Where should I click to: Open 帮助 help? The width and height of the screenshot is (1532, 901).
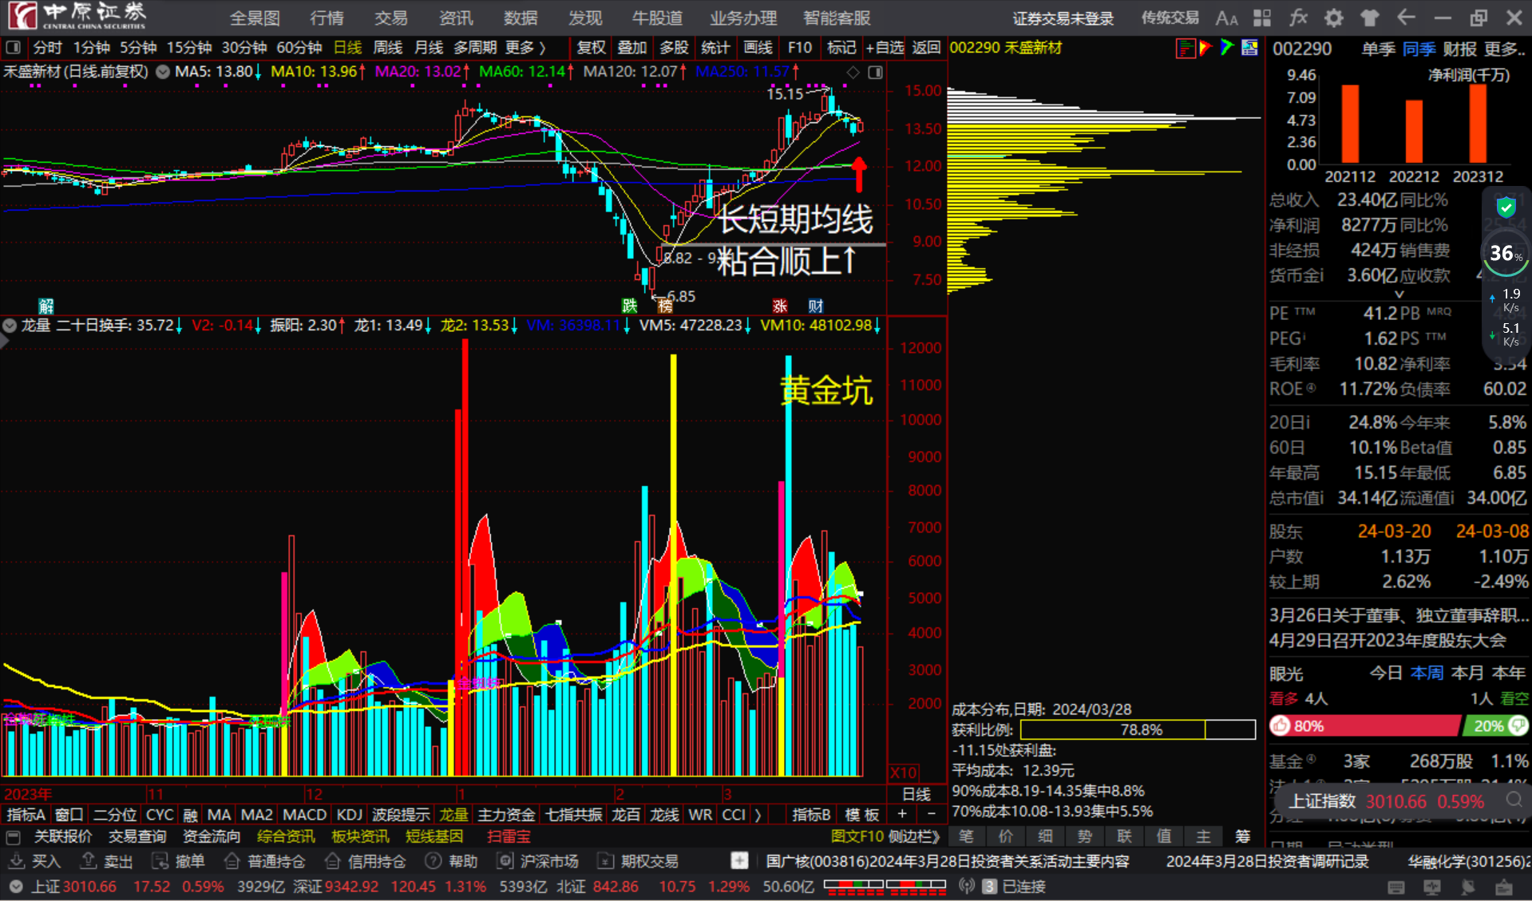pos(452,862)
